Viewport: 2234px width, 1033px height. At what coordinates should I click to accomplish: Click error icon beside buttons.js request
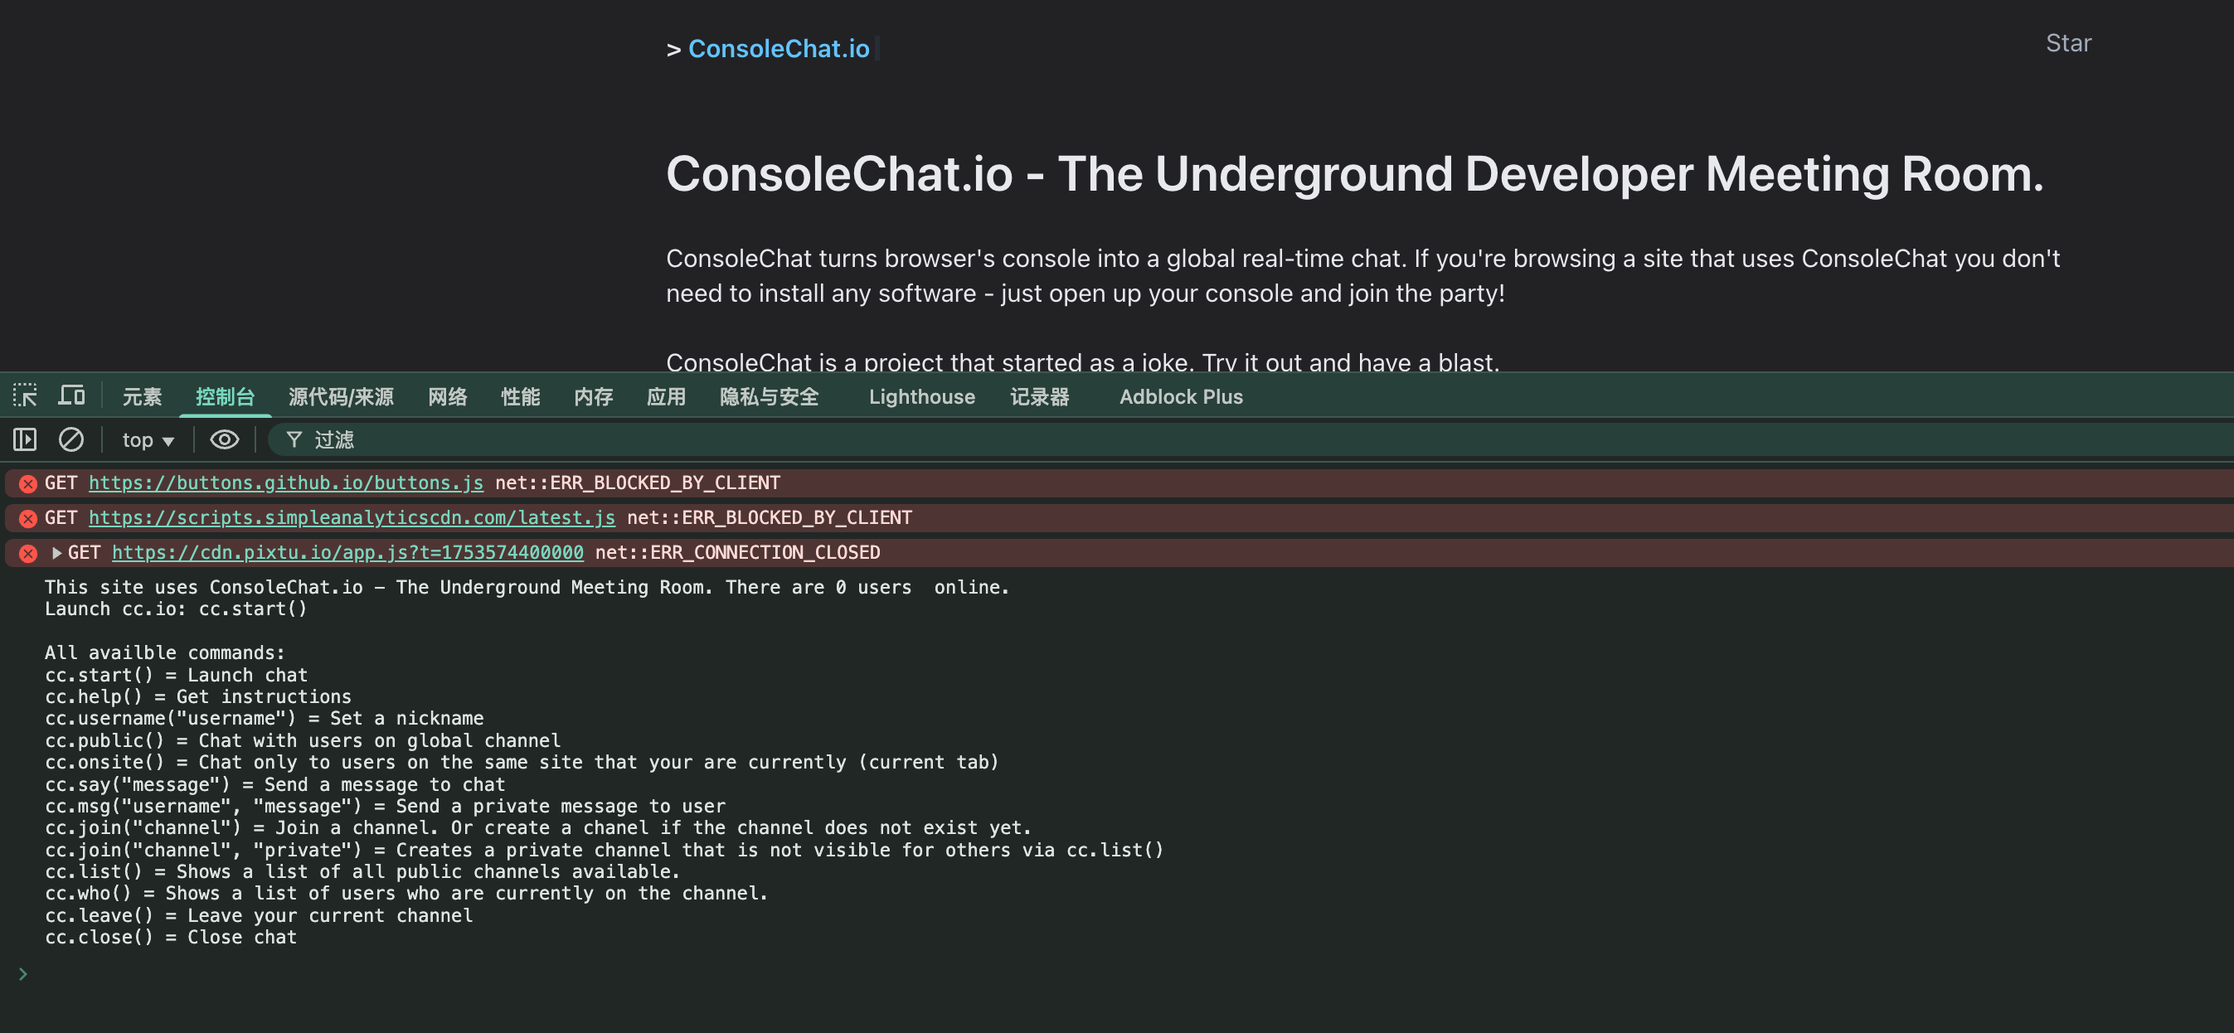(x=27, y=483)
